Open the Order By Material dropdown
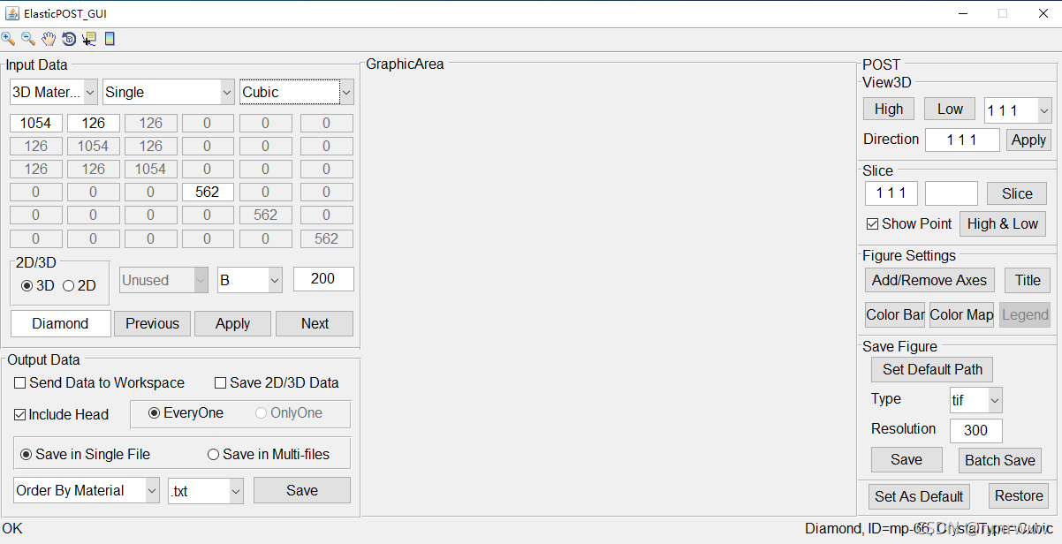Viewport: 1062px width, 544px height. point(87,491)
